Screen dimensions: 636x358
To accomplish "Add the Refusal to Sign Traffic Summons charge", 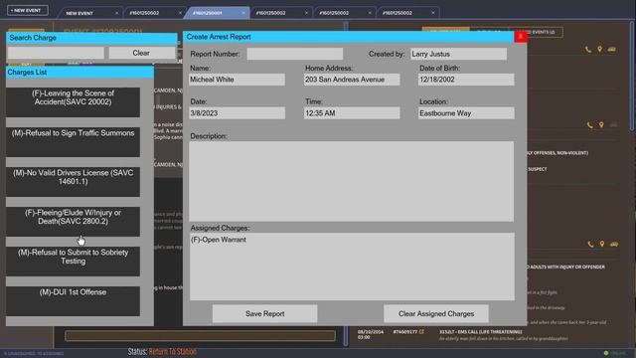I will coord(73,141).
